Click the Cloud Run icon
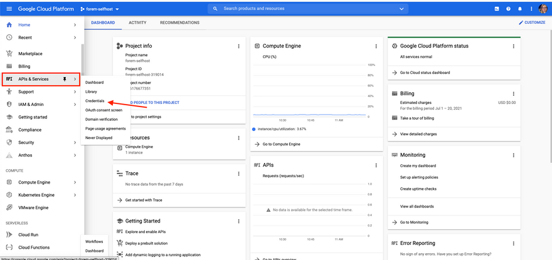 pyautogui.click(x=9, y=235)
